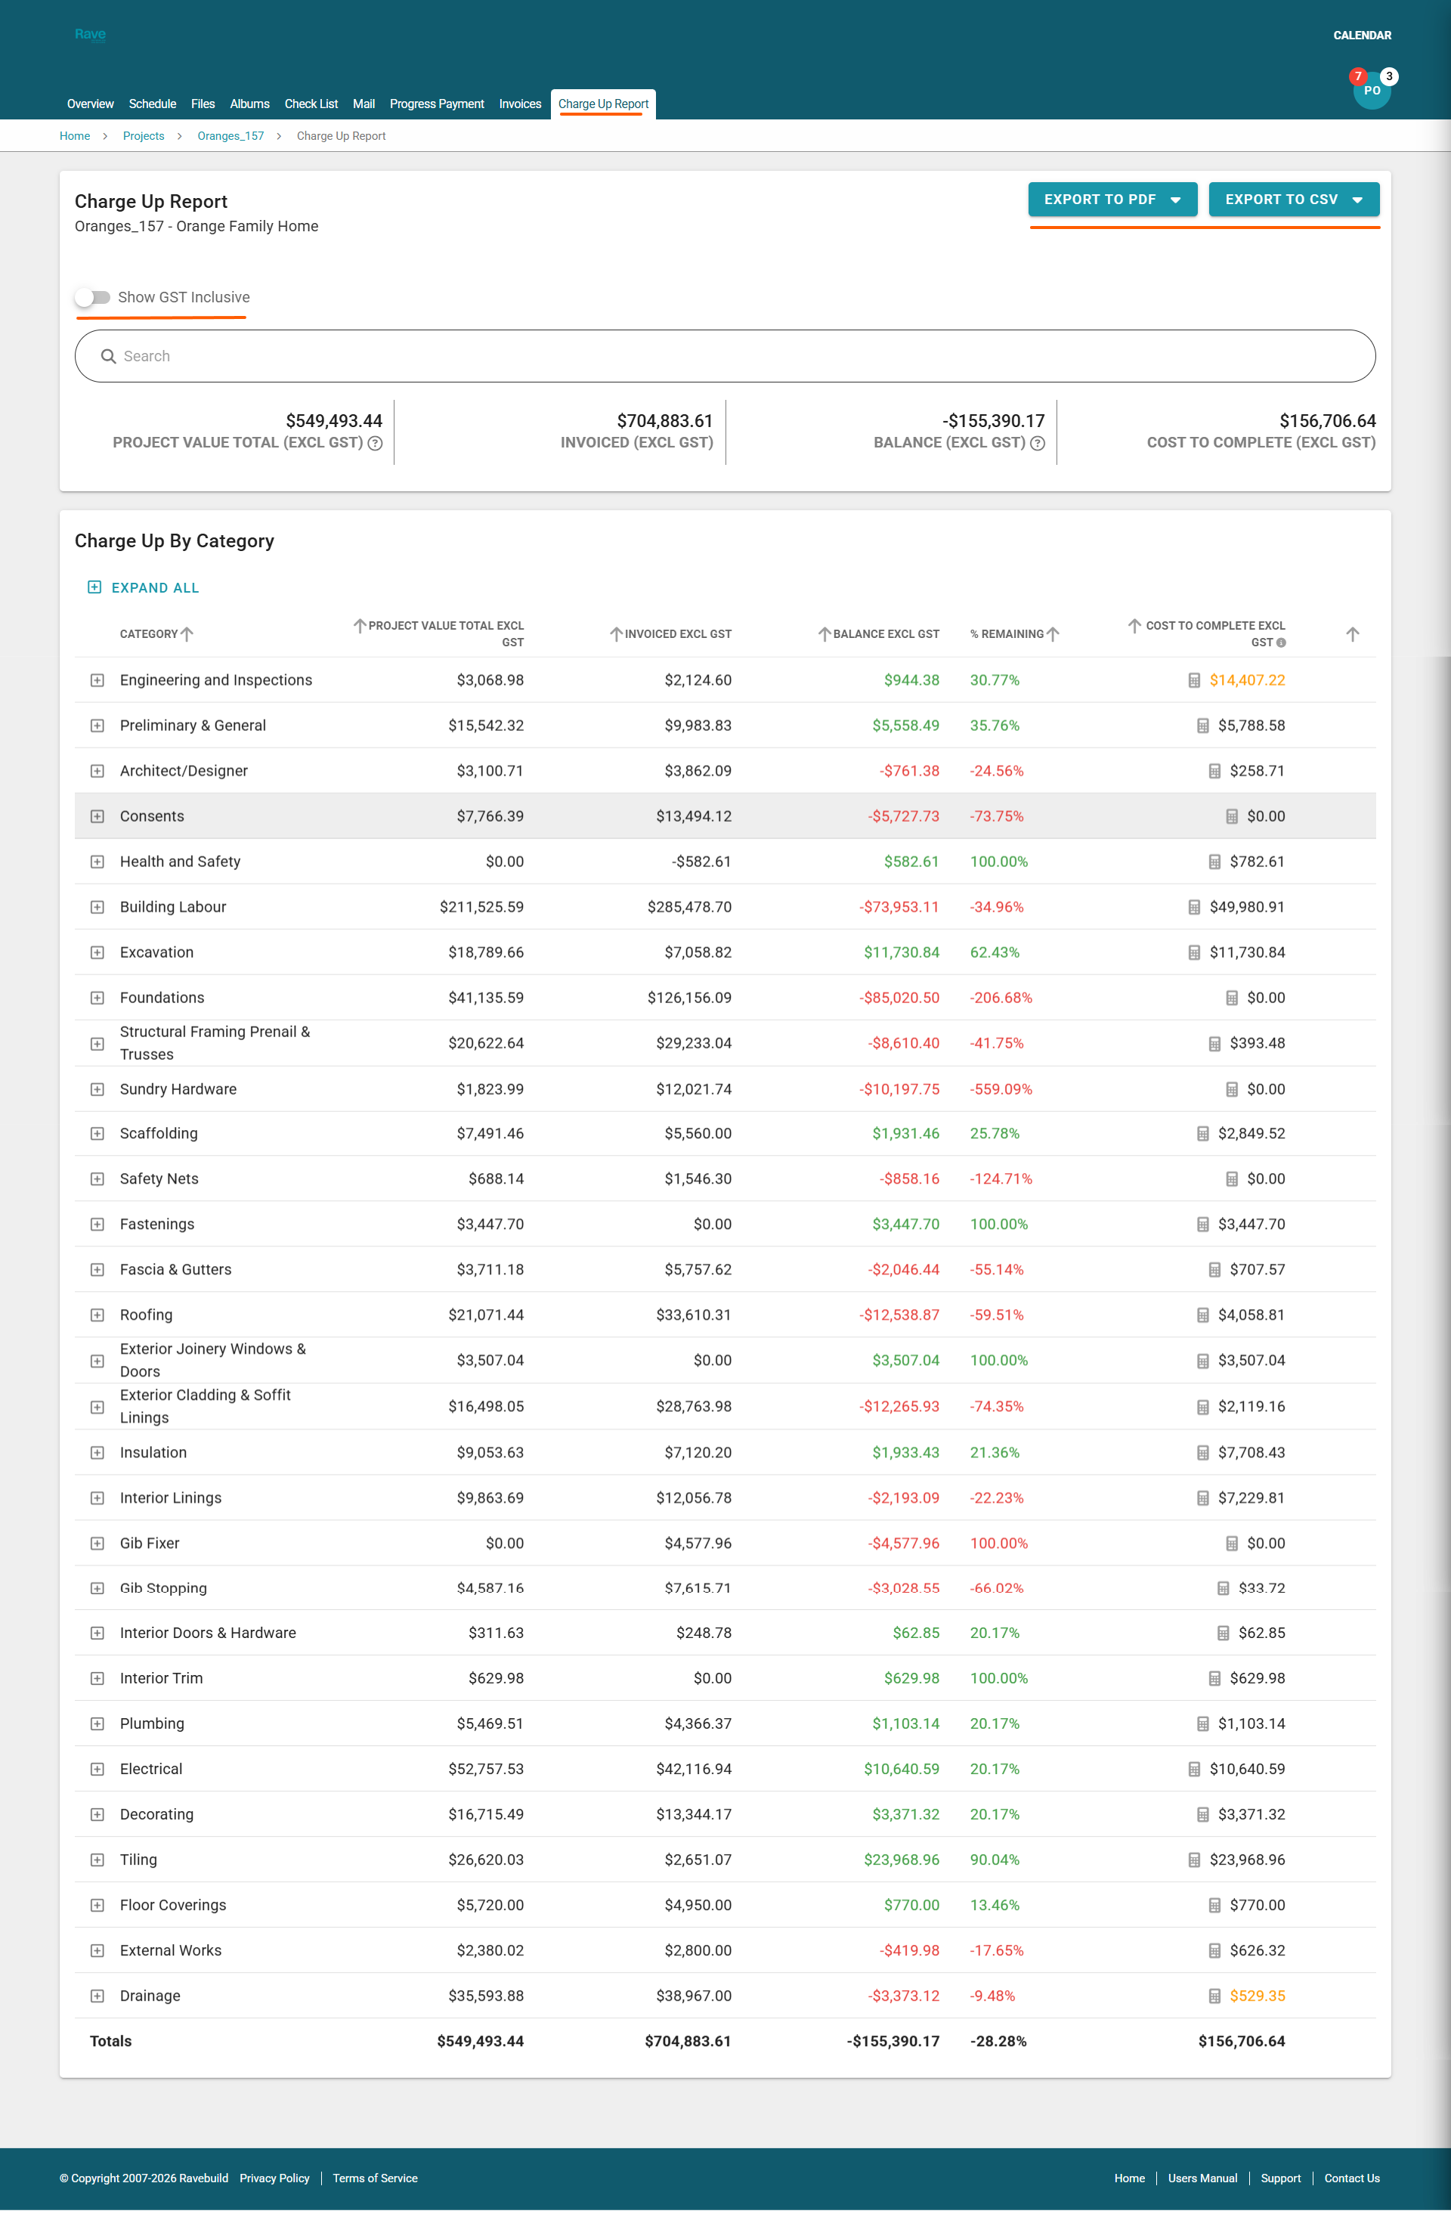Expand the Building Labour category row
This screenshot has width=1451, height=2214.
tap(97, 907)
